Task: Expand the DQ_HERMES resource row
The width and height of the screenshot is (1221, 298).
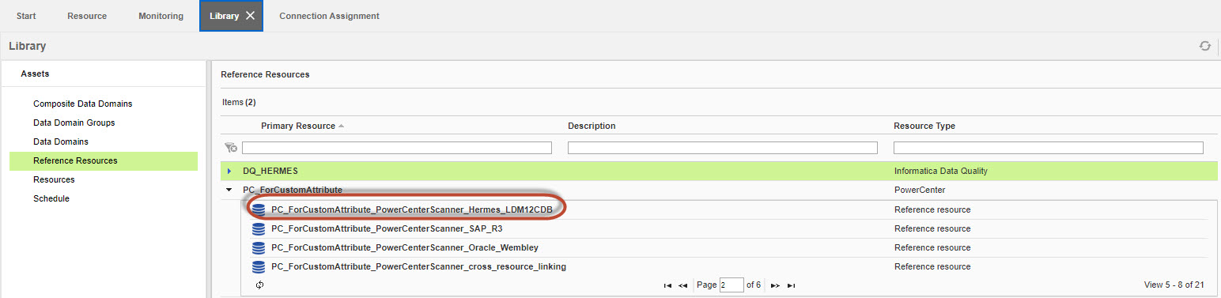Action: click(229, 171)
